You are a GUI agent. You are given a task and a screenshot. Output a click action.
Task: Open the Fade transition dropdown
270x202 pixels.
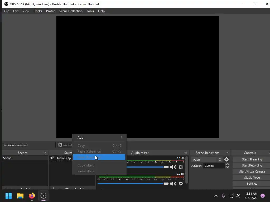[206, 160]
